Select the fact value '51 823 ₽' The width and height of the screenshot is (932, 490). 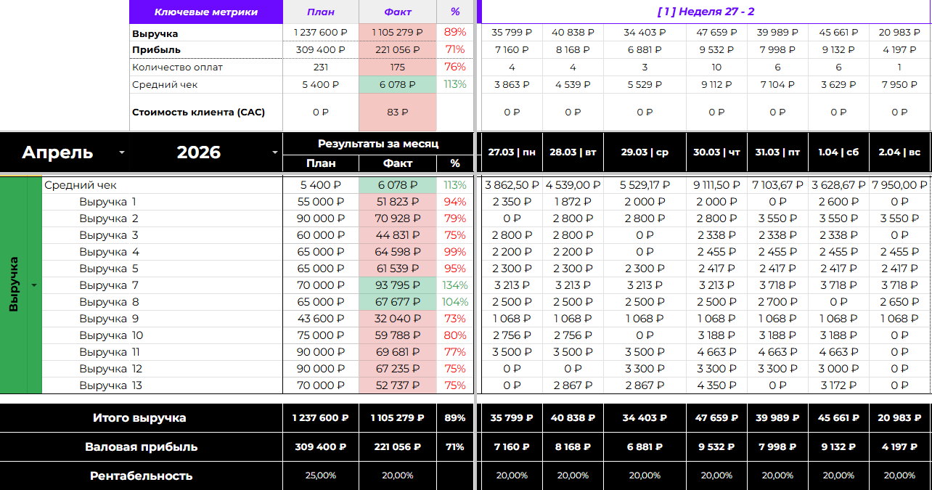(x=398, y=202)
